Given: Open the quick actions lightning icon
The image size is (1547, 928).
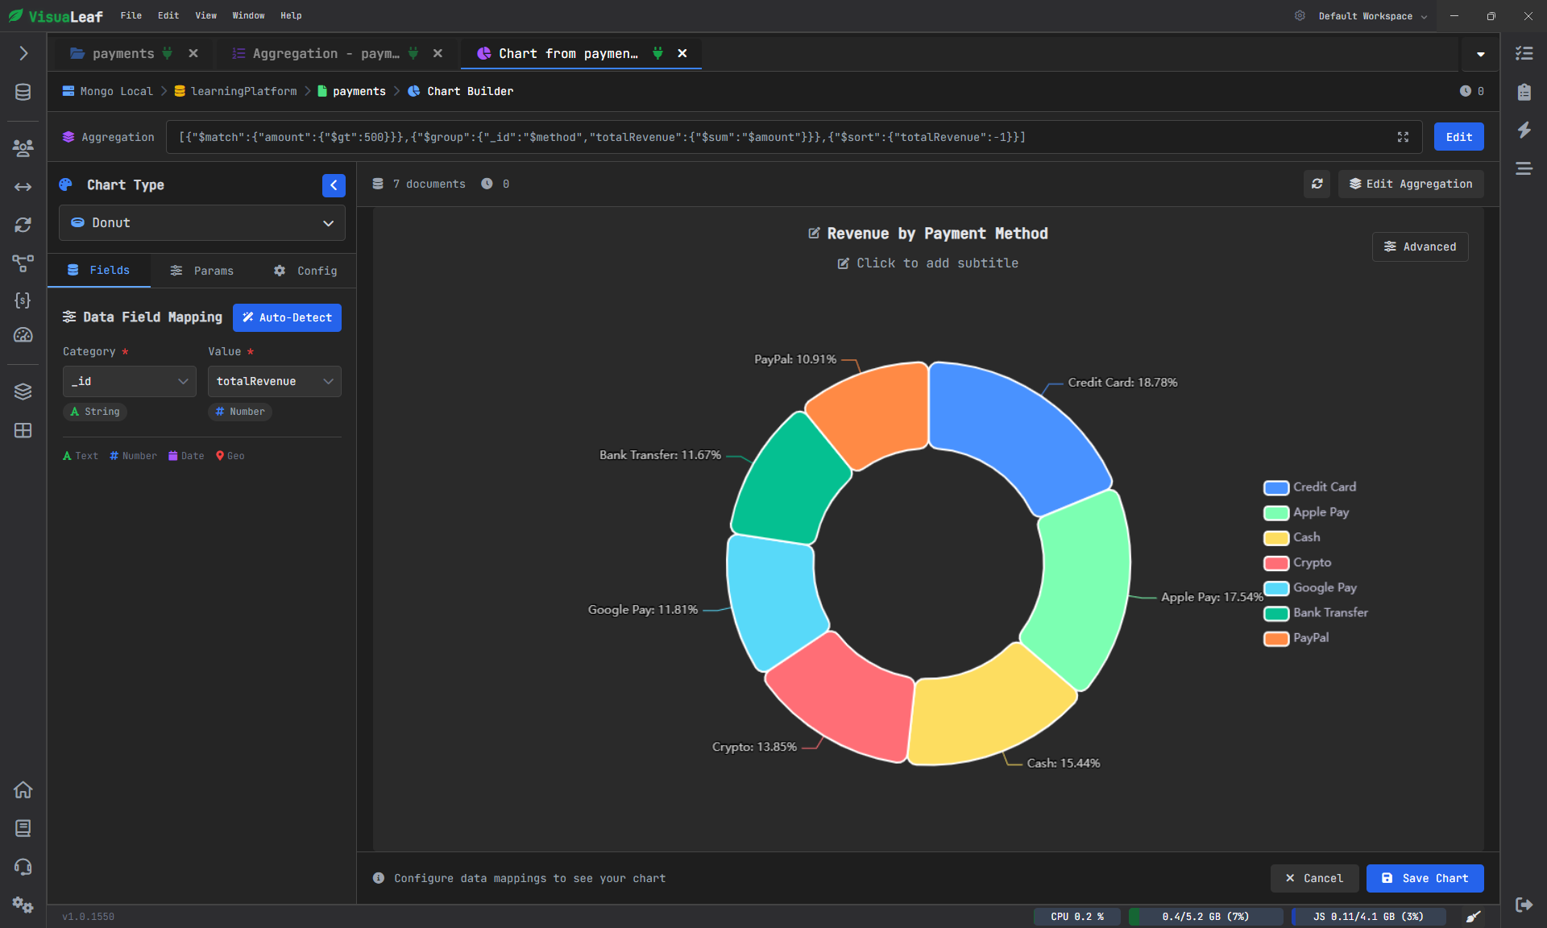Looking at the screenshot, I should (x=1524, y=130).
